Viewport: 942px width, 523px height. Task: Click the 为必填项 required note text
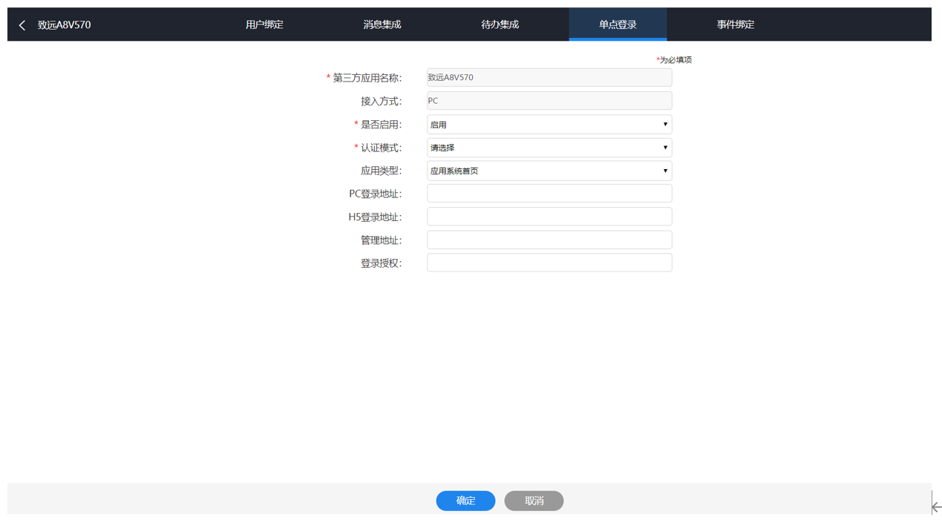(x=675, y=60)
